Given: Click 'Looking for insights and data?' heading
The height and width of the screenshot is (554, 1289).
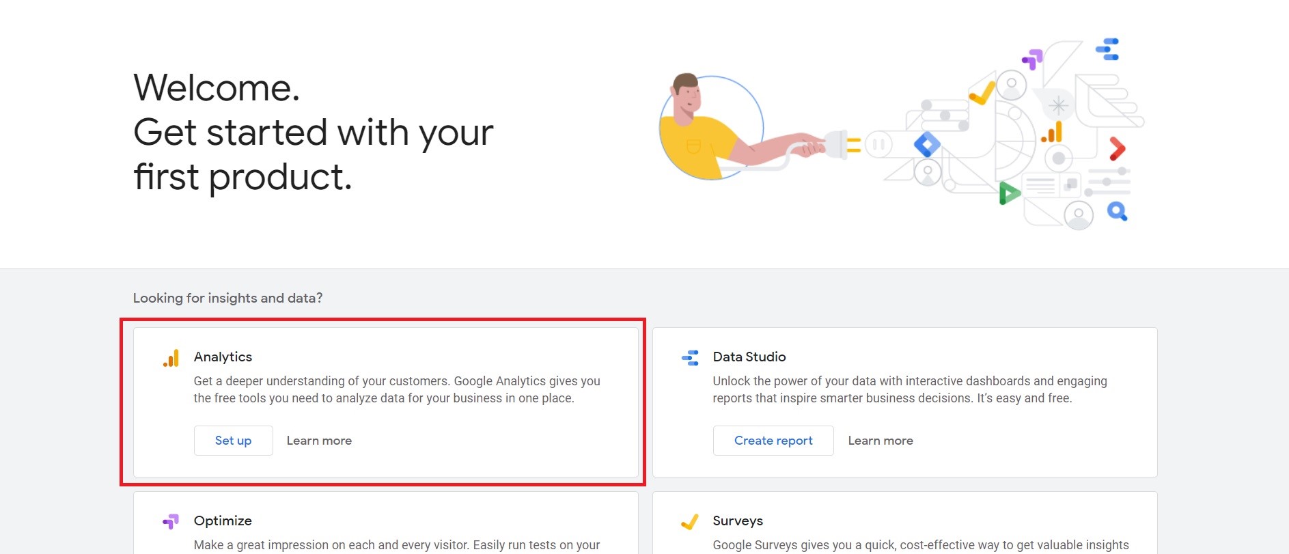Looking at the screenshot, I should click(x=227, y=298).
